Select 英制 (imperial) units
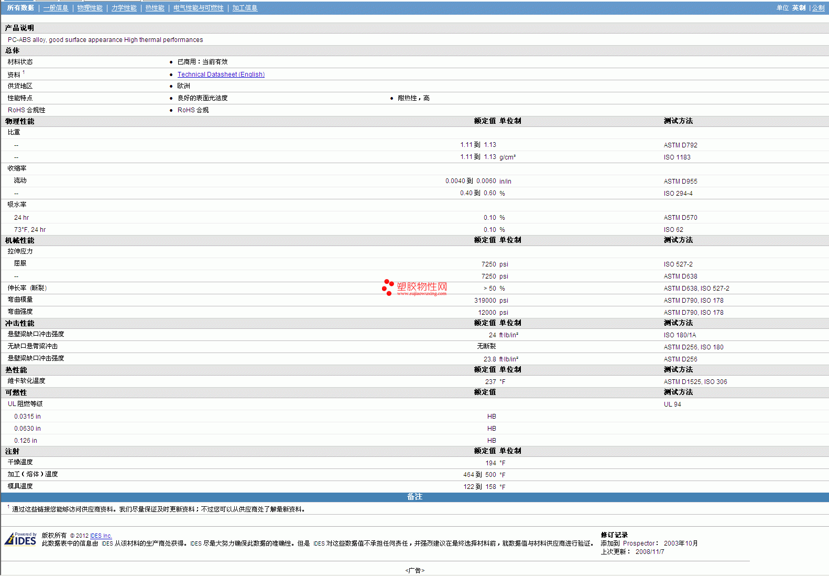This screenshot has width=829, height=576. pos(799,8)
